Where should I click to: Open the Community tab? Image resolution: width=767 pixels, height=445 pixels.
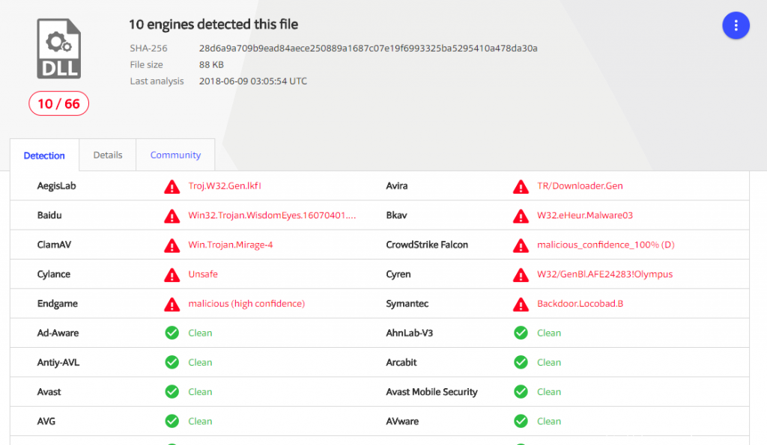pos(175,155)
